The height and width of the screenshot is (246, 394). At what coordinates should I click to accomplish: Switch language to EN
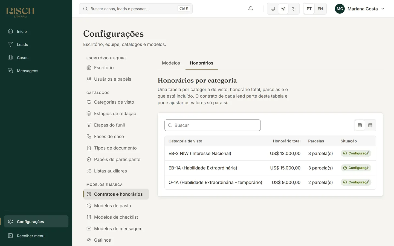pyautogui.click(x=320, y=9)
